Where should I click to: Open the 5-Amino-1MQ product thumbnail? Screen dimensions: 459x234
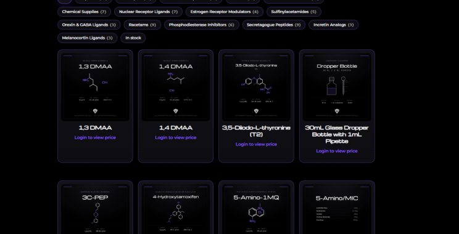(x=256, y=209)
